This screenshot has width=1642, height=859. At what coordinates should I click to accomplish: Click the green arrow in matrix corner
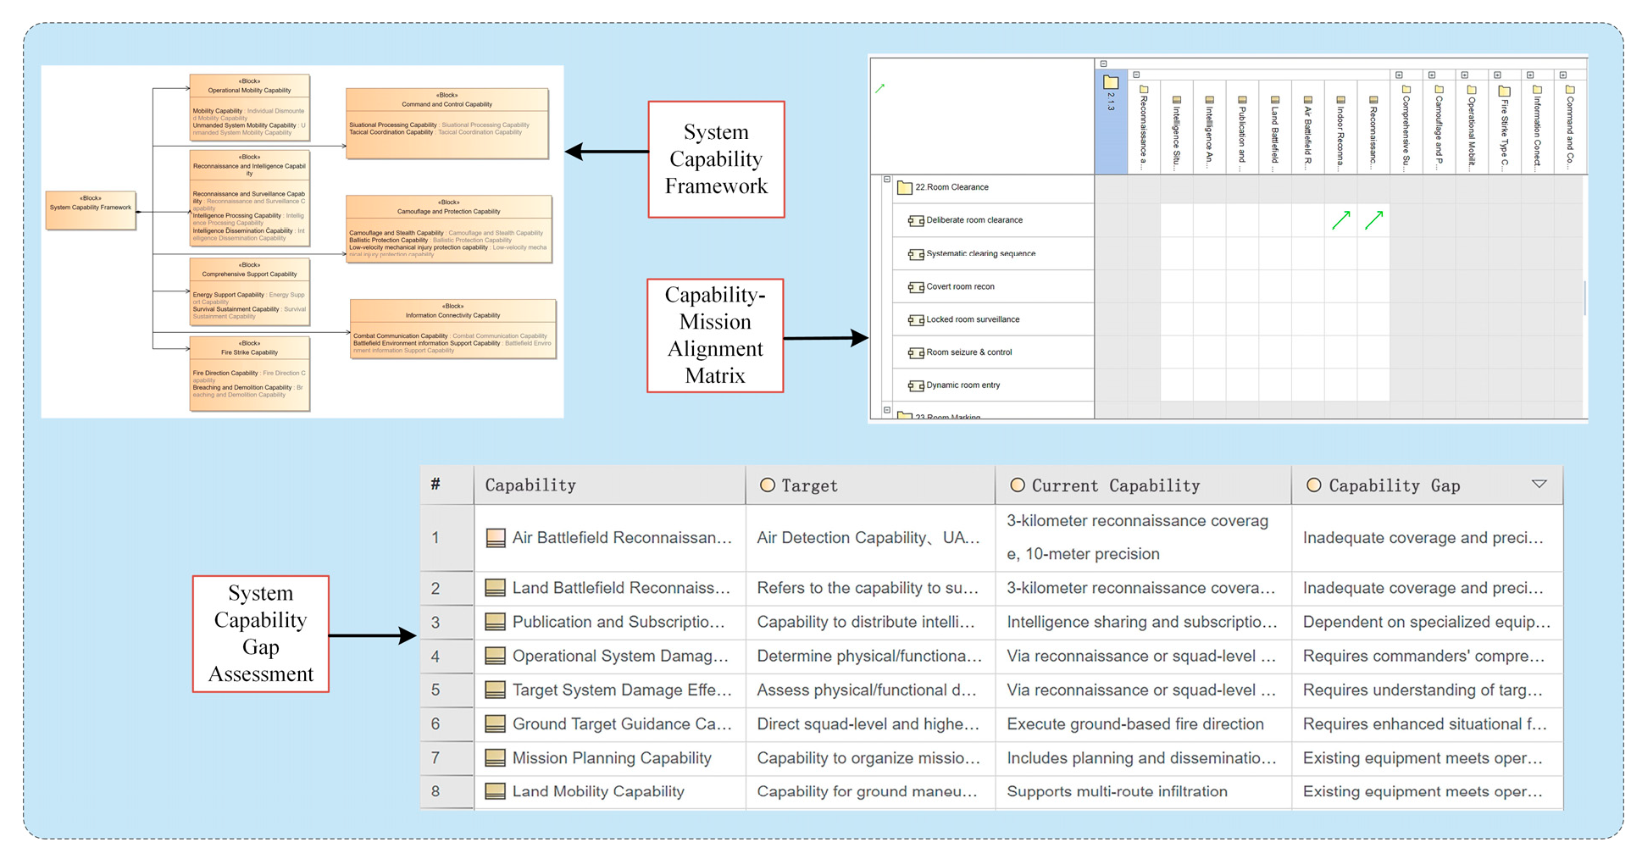880,88
